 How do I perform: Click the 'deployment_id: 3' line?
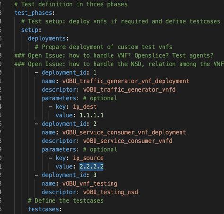click(66, 175)
